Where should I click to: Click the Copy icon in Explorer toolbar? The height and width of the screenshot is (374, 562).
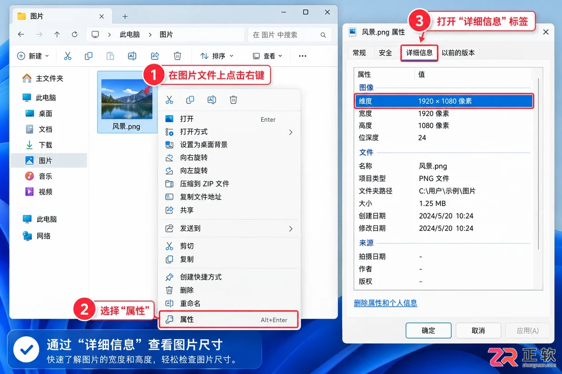coord(89,56)
